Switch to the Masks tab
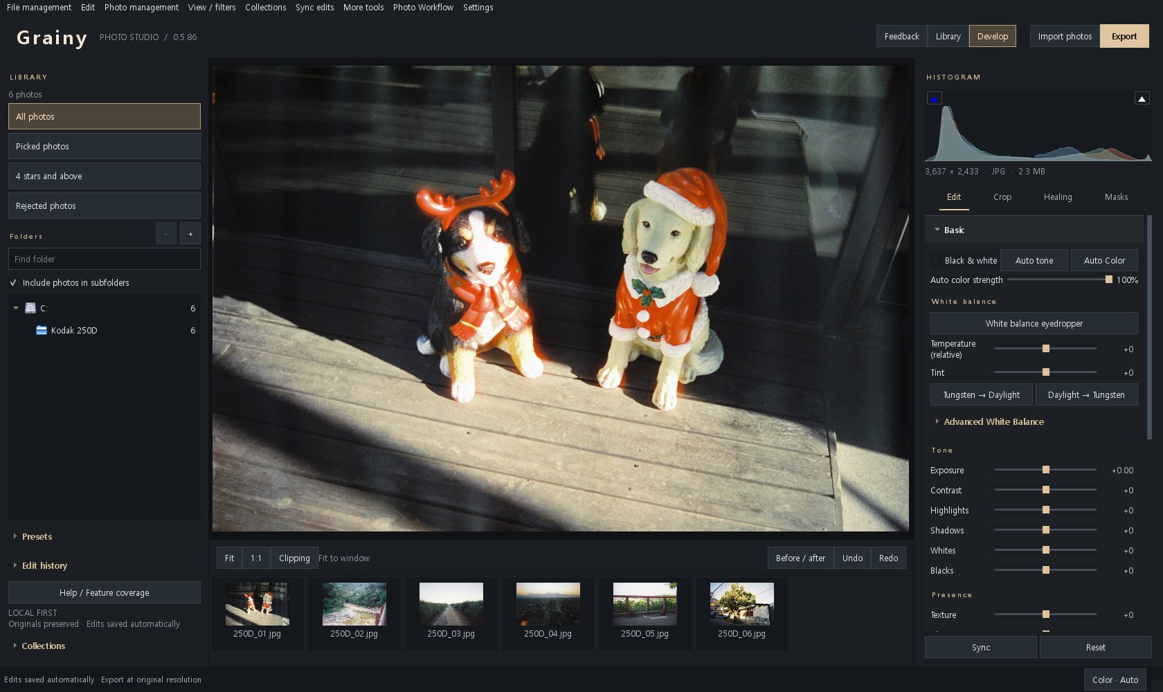Screen dimensions: 1163x692 tap(1116, 197)
